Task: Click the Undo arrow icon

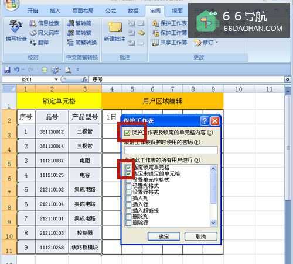Action: [17, 70]
